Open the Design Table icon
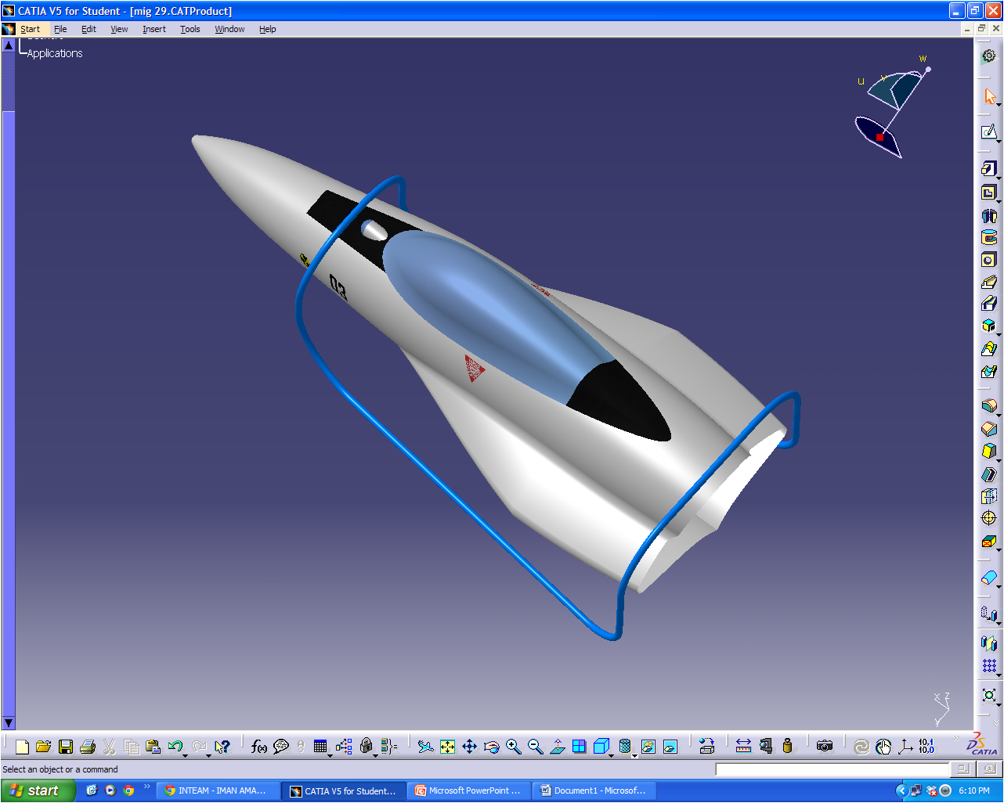Viewport: 1004px width, 803px height. pyautogui.click(x=320, y=747)
